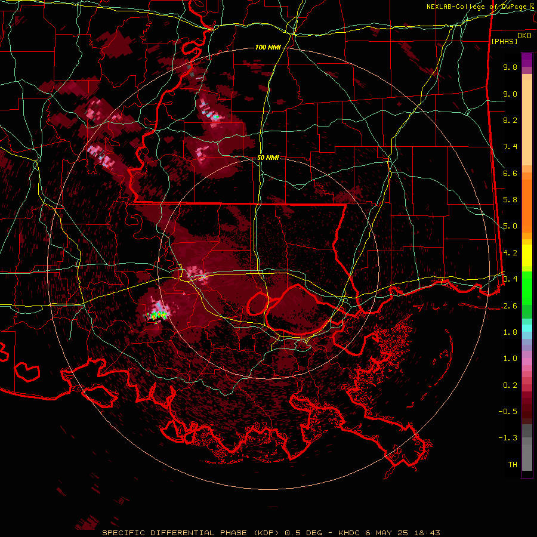Click the DKD label above the scale
Image resolution: width=537 pixels, height=537 pixels.
pyautogui.click(x=524, y=36)
